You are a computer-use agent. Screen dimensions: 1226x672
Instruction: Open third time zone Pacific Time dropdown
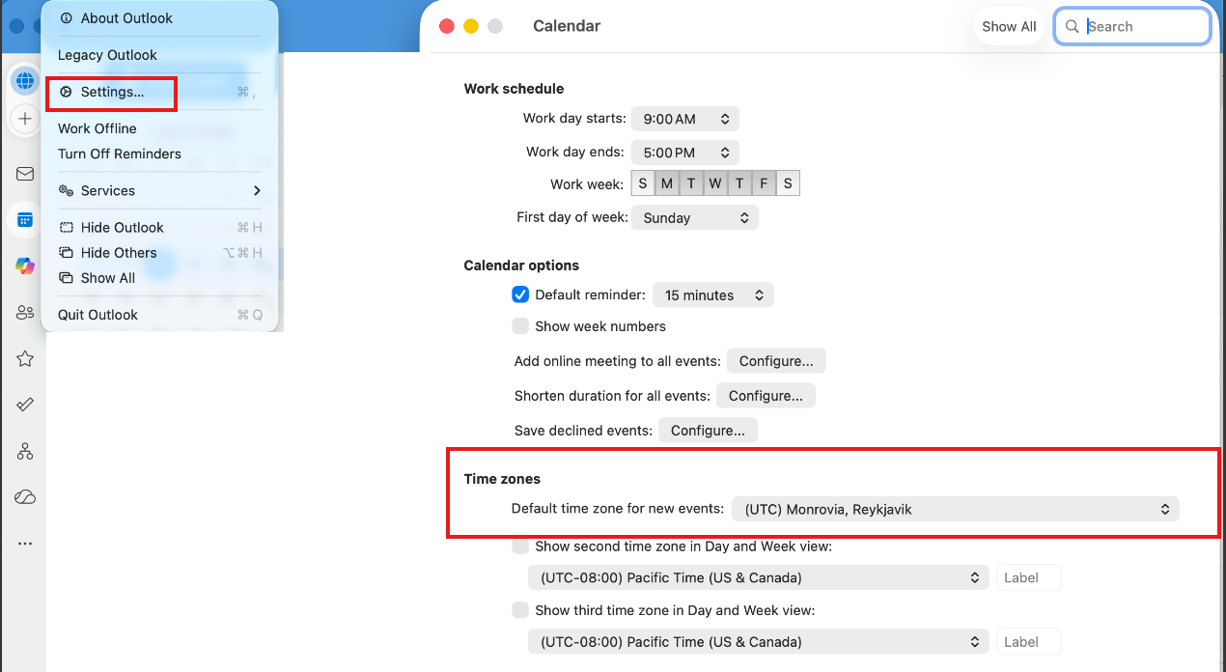(x=759, y=642)
